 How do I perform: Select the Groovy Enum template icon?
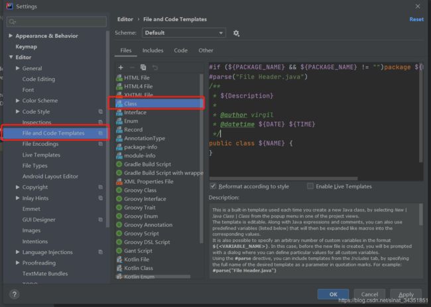119,216
